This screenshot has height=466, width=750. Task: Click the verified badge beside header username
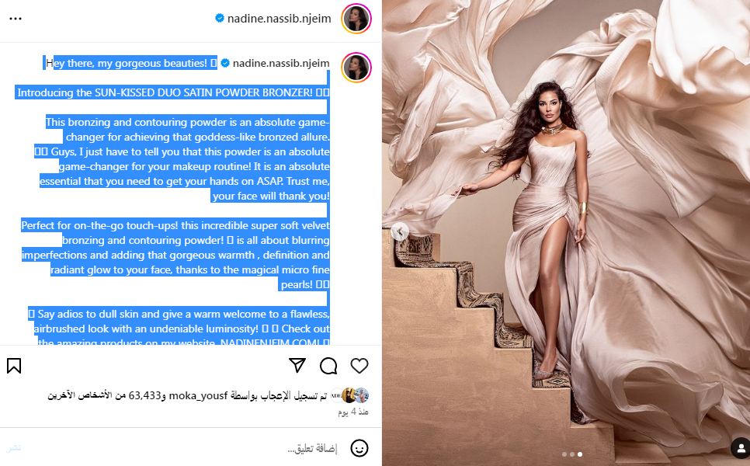point(220,18)
